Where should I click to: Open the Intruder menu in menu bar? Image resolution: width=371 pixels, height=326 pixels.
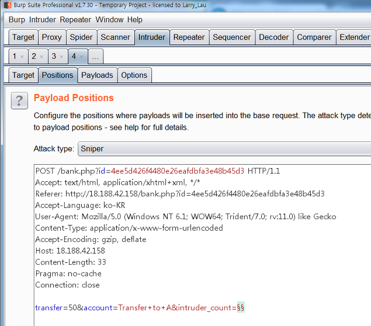(43, 20)
